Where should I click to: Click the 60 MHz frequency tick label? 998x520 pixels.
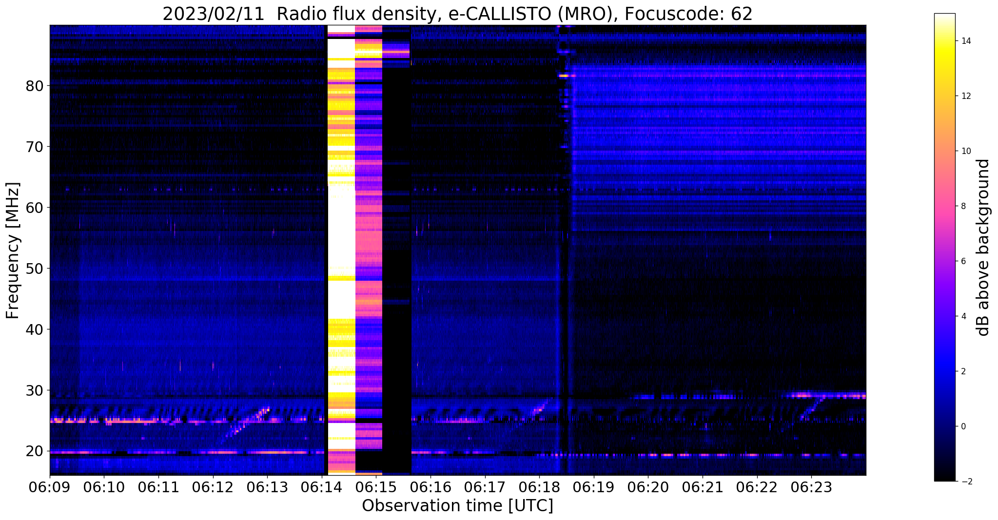point(34,208)
